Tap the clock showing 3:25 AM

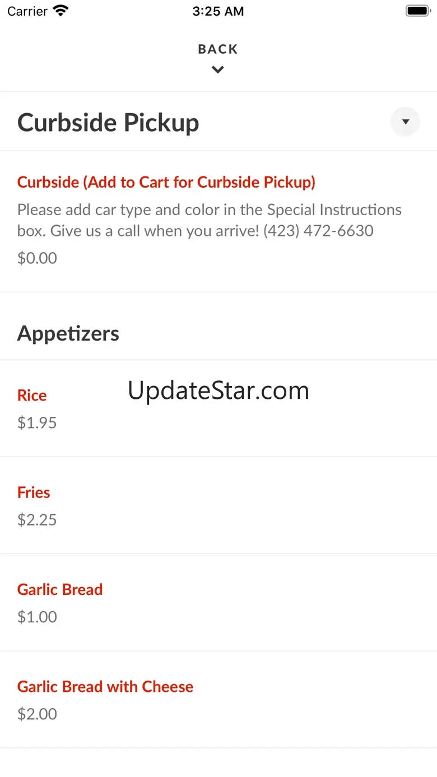(218, 11)
